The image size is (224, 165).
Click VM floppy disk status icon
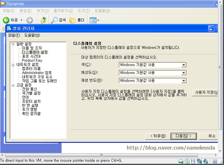click(x=193, y=161)
